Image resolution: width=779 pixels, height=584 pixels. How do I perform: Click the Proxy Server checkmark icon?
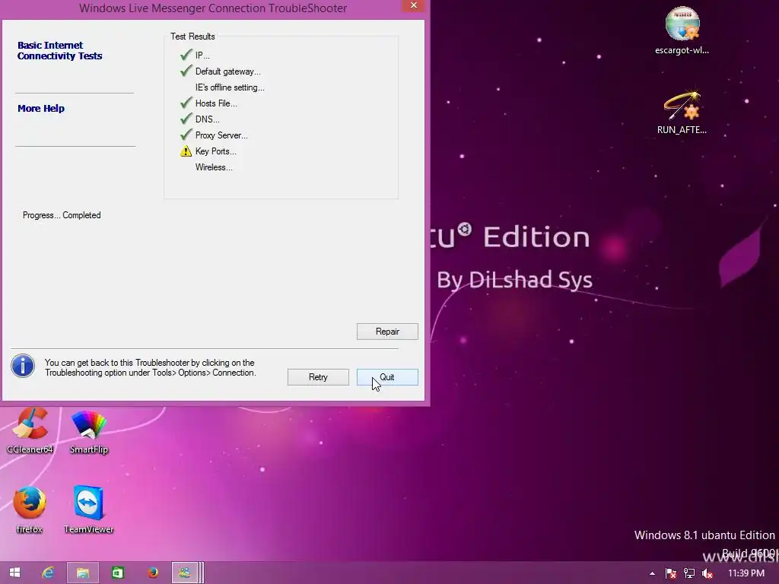186,135
